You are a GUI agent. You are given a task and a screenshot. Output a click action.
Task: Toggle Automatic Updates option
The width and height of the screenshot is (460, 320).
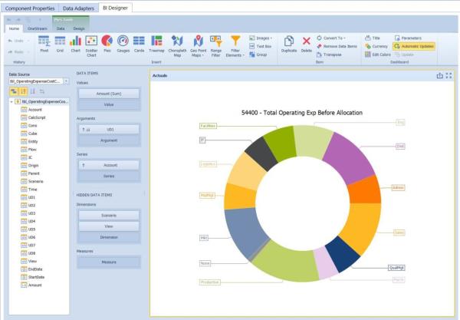[413, 46]
